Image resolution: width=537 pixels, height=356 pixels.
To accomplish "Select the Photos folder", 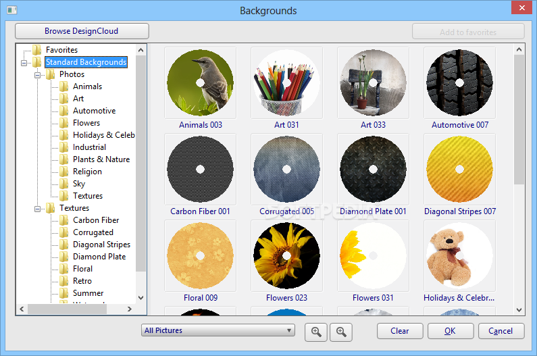I will [72, 74].
